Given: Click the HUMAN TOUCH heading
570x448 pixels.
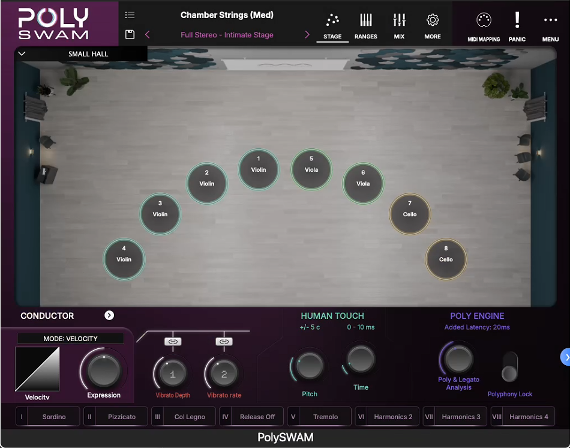Looking at the screenshot, I should [332, 316].
